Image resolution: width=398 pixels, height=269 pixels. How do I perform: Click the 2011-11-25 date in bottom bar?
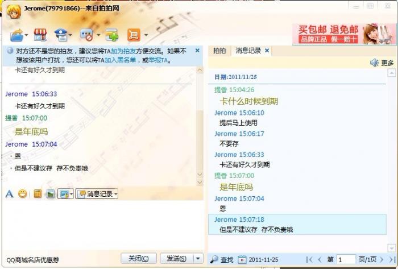(x=263, y=259)
